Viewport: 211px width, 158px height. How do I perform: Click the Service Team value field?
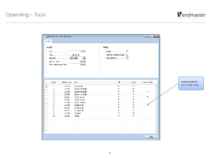click(76, 61)
